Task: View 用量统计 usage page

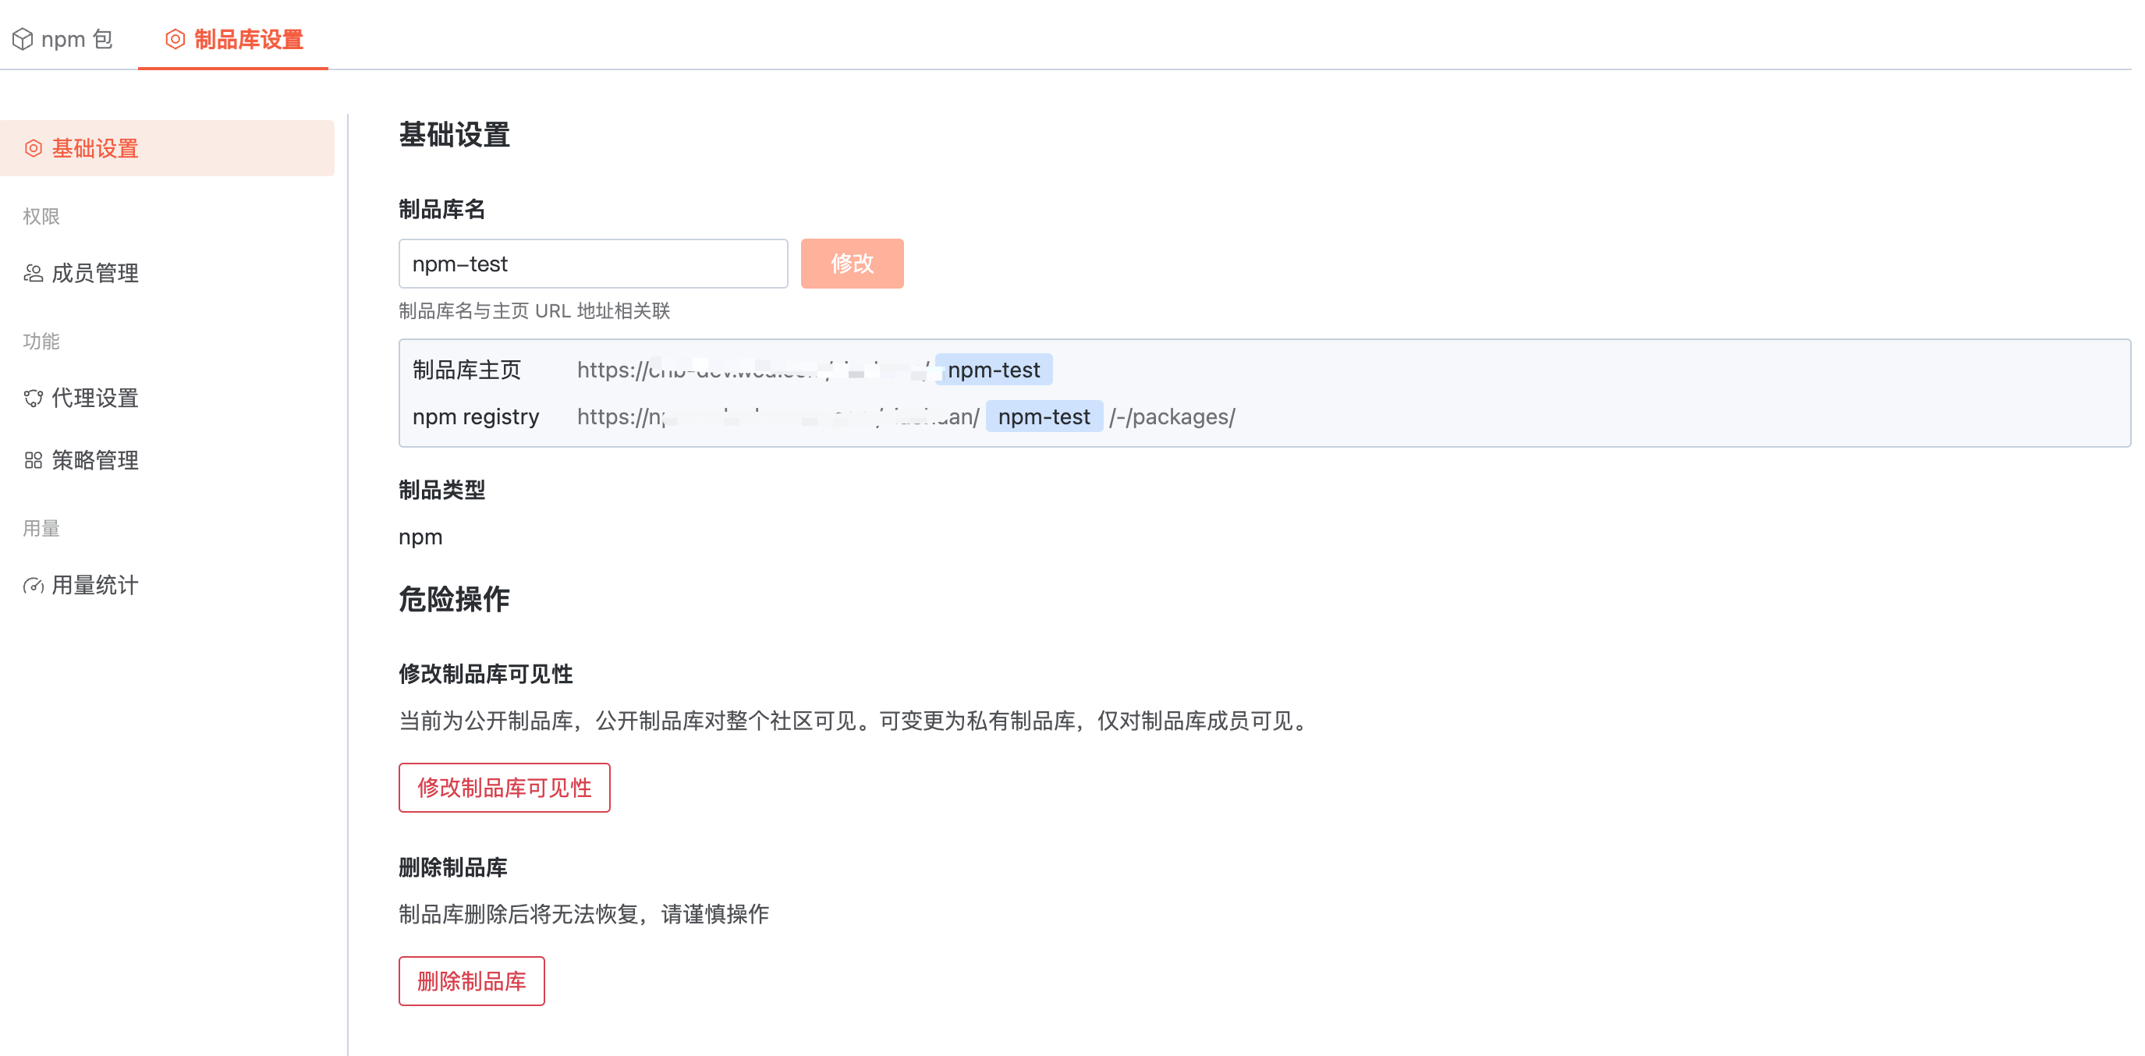Action: tap(95, 586)
